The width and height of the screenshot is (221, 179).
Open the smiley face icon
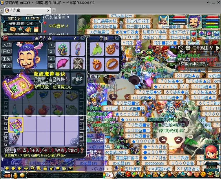tap(203, 174)
